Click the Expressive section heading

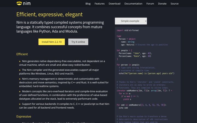[x=24, y=116]
